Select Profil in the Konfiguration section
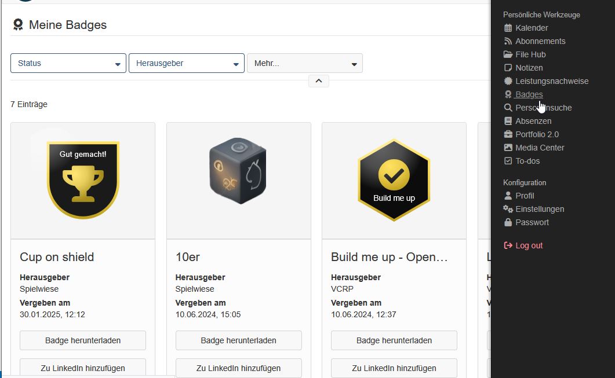615x378 pixels. 525,196
